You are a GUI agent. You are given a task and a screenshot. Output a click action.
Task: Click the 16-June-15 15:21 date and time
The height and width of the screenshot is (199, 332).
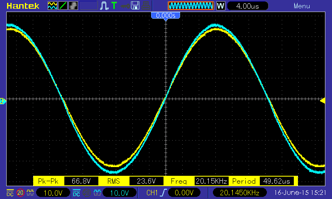click(x=300, y=193)
